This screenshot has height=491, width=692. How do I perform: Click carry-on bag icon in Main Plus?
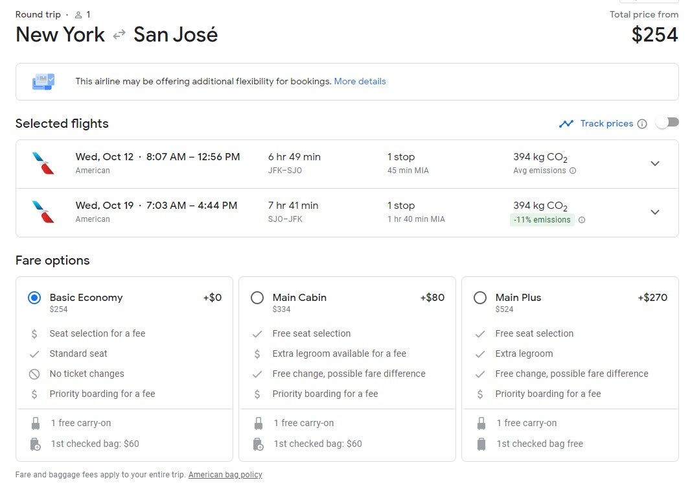(481, 424)
